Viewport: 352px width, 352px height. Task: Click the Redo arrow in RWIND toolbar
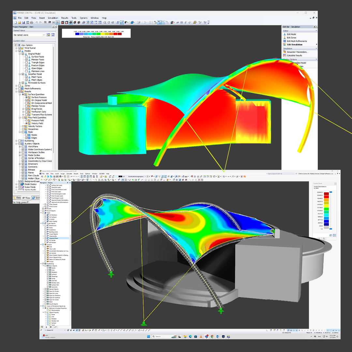click(x=41, y=22)
